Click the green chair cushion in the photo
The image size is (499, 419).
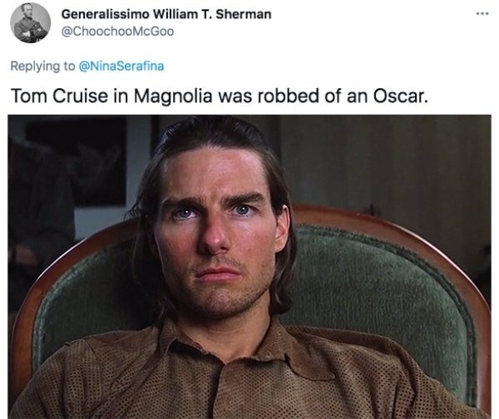pos(378,286)
